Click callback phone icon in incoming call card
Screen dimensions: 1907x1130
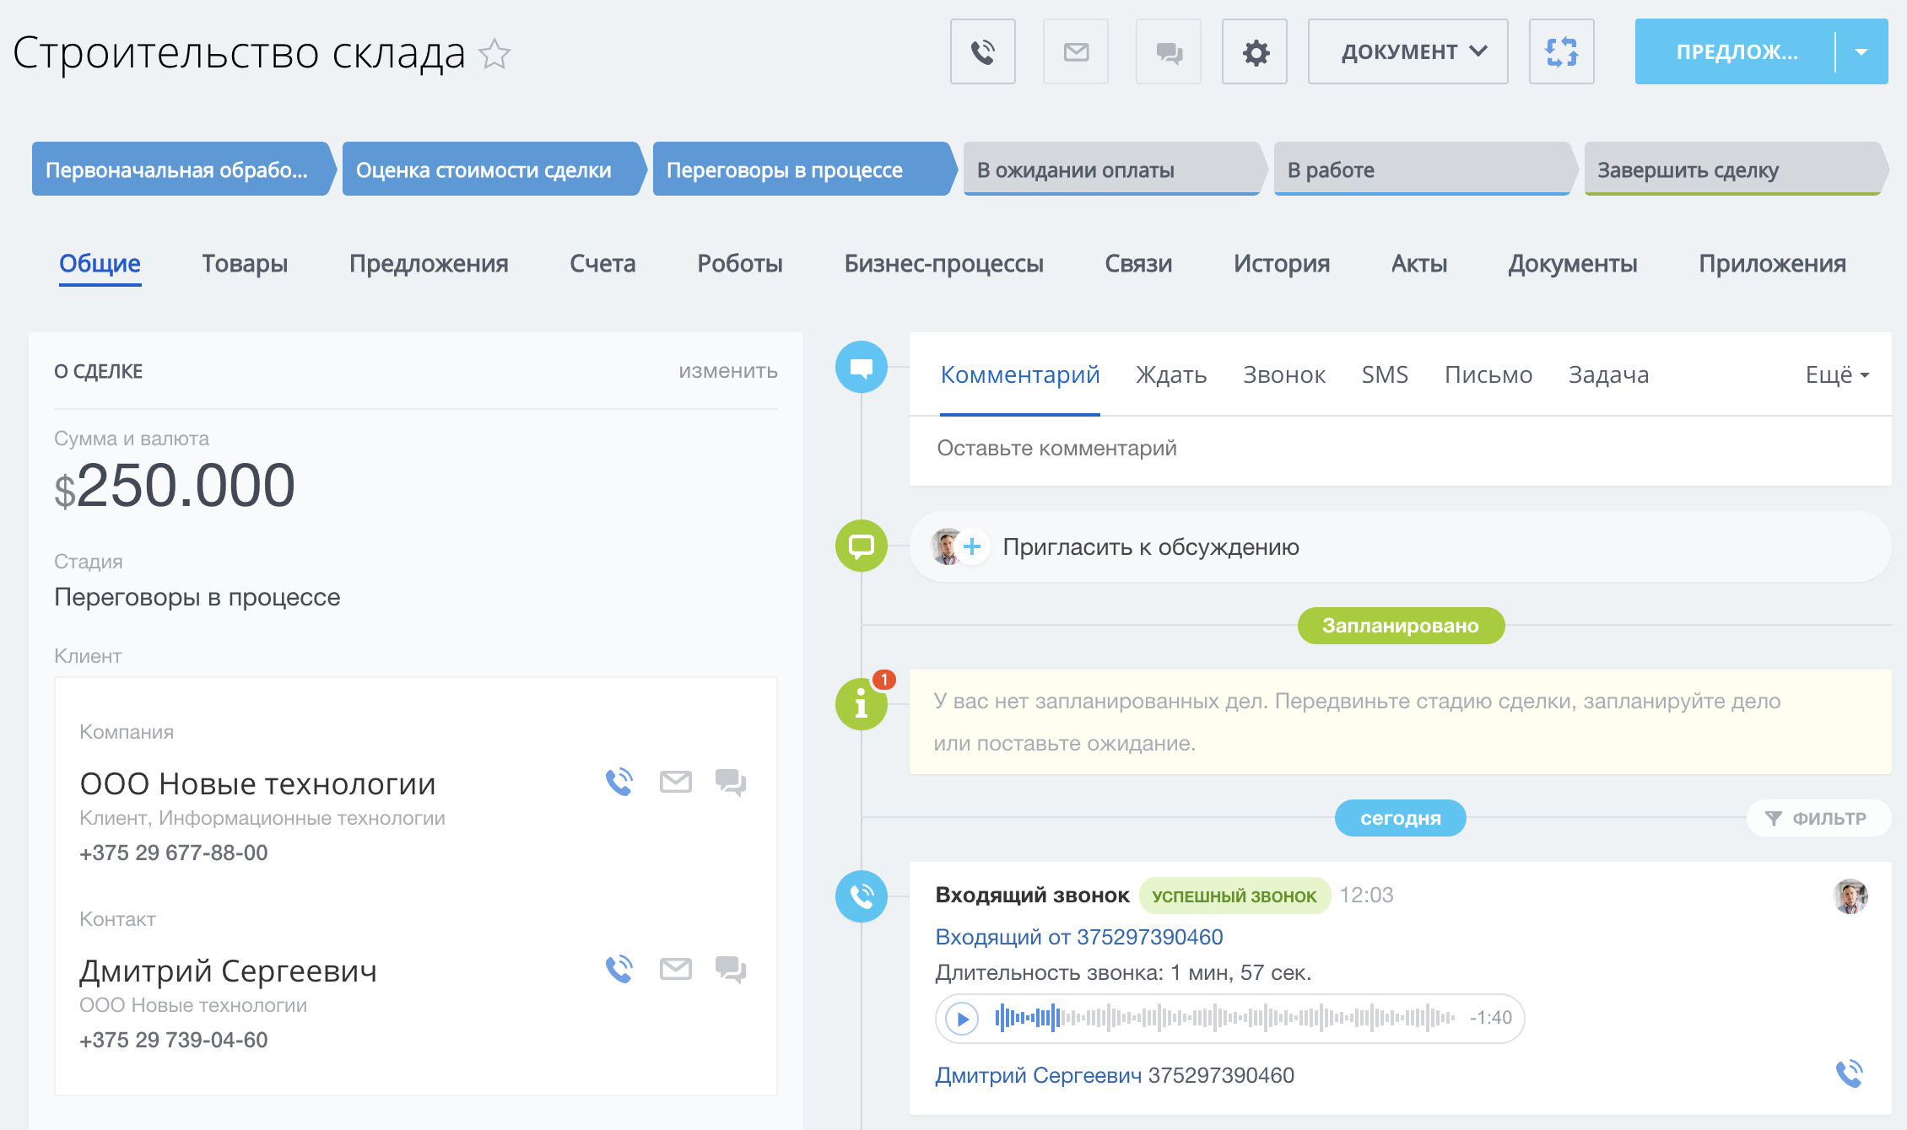pos(1849,1074)
